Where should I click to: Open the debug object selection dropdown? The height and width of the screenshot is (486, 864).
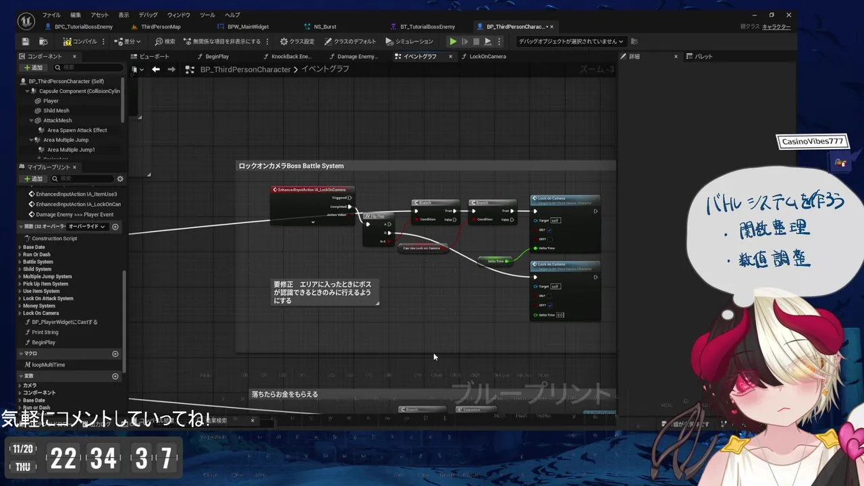pyautogui.click(x=571, y=41)
